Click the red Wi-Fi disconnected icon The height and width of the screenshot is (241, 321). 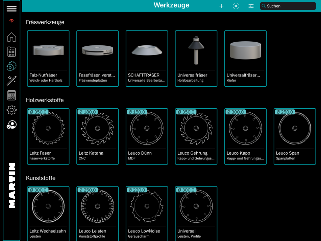click(11, 21)
